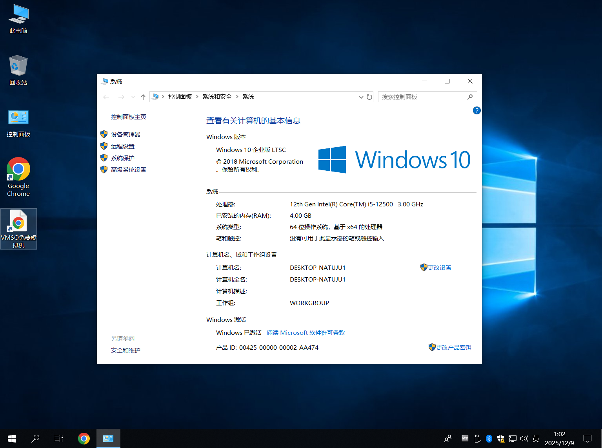602x448 pixels.
Task: Open 设备管理器 from the sidebar
Action: point(125,134)
